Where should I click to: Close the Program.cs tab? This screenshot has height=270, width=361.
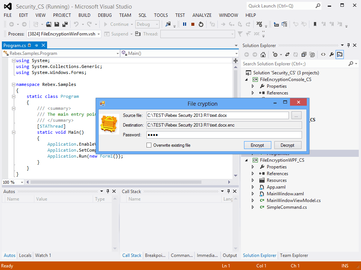click(x=43, y=45)
